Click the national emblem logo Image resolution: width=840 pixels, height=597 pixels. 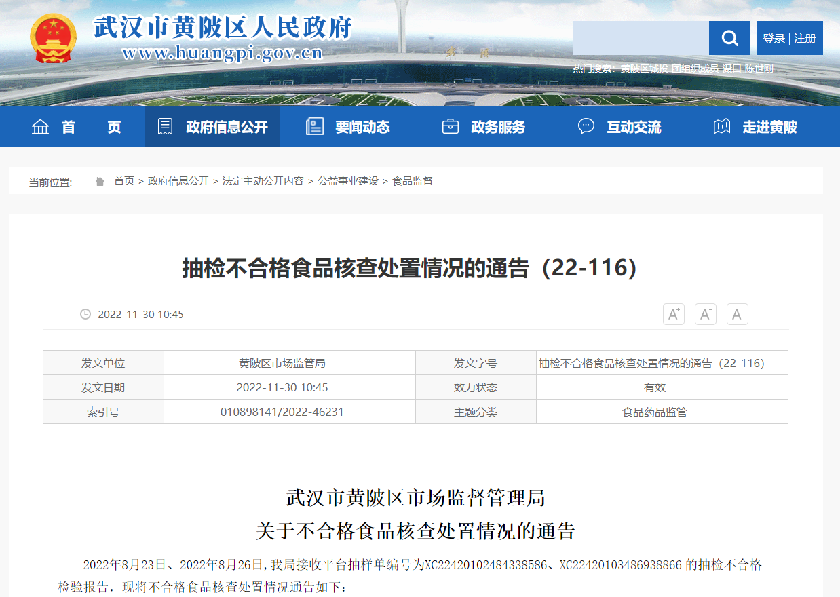coord(54,37)
